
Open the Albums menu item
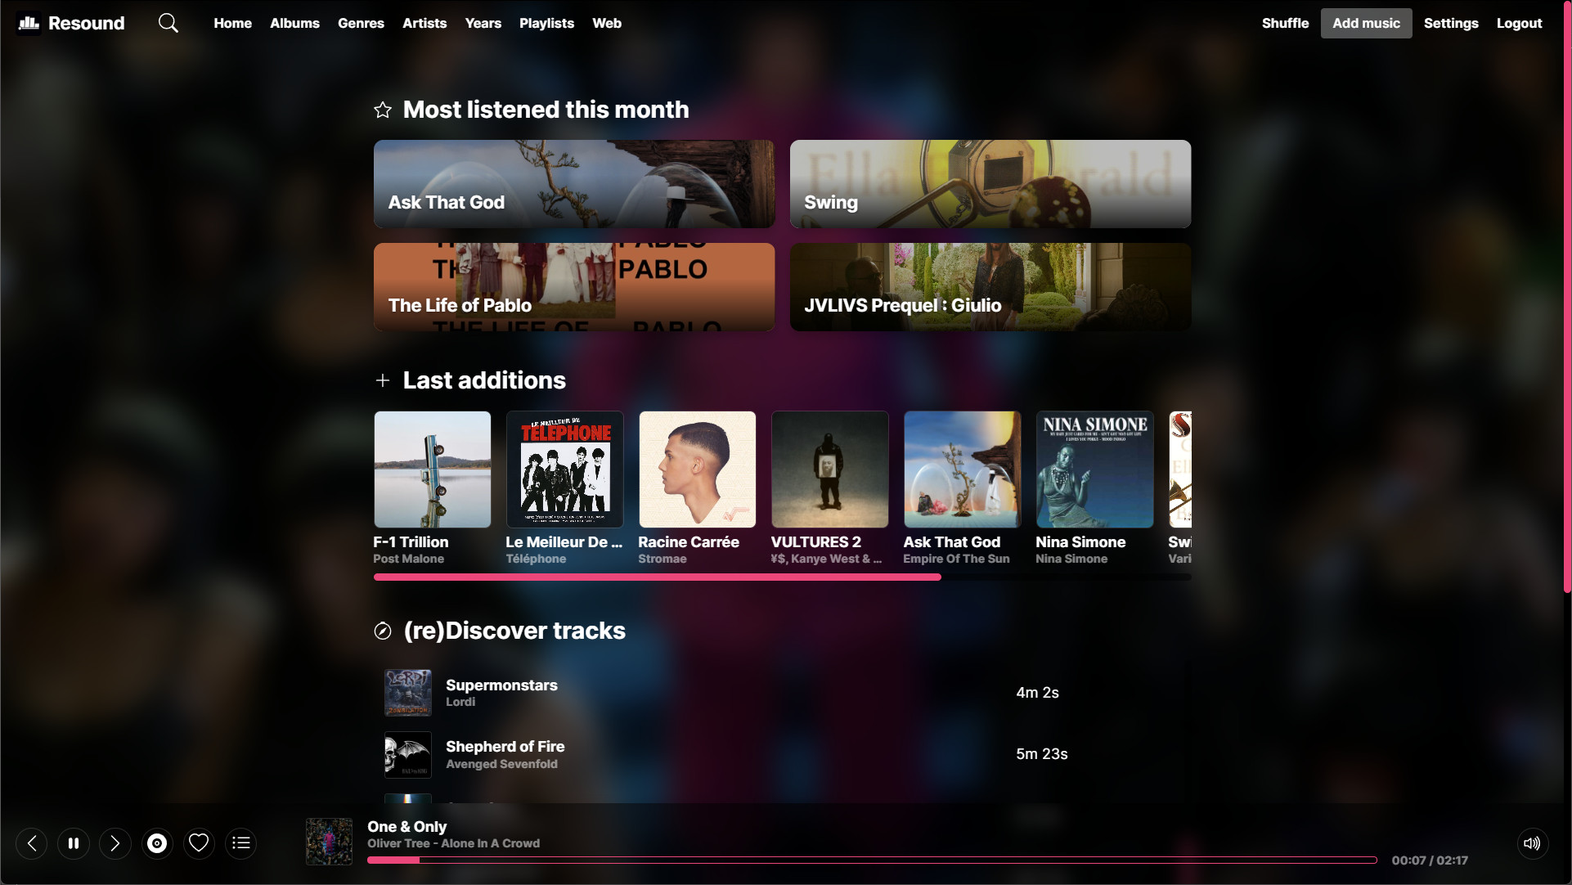[294, 23]
